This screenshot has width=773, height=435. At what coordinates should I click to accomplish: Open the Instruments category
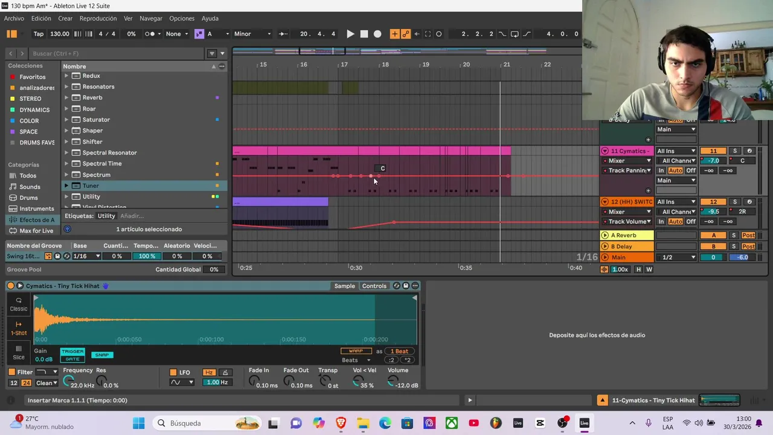tap(36, 208)
